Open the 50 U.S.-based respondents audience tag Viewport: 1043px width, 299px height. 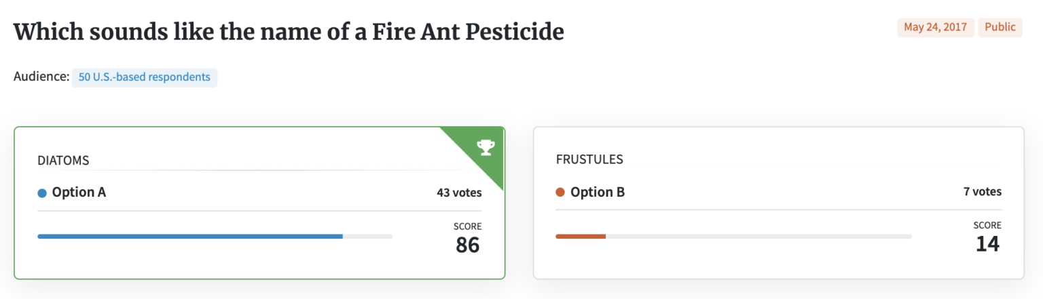click(144, 77)
